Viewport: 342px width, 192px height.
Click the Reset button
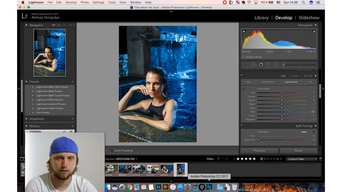[298, 150]
